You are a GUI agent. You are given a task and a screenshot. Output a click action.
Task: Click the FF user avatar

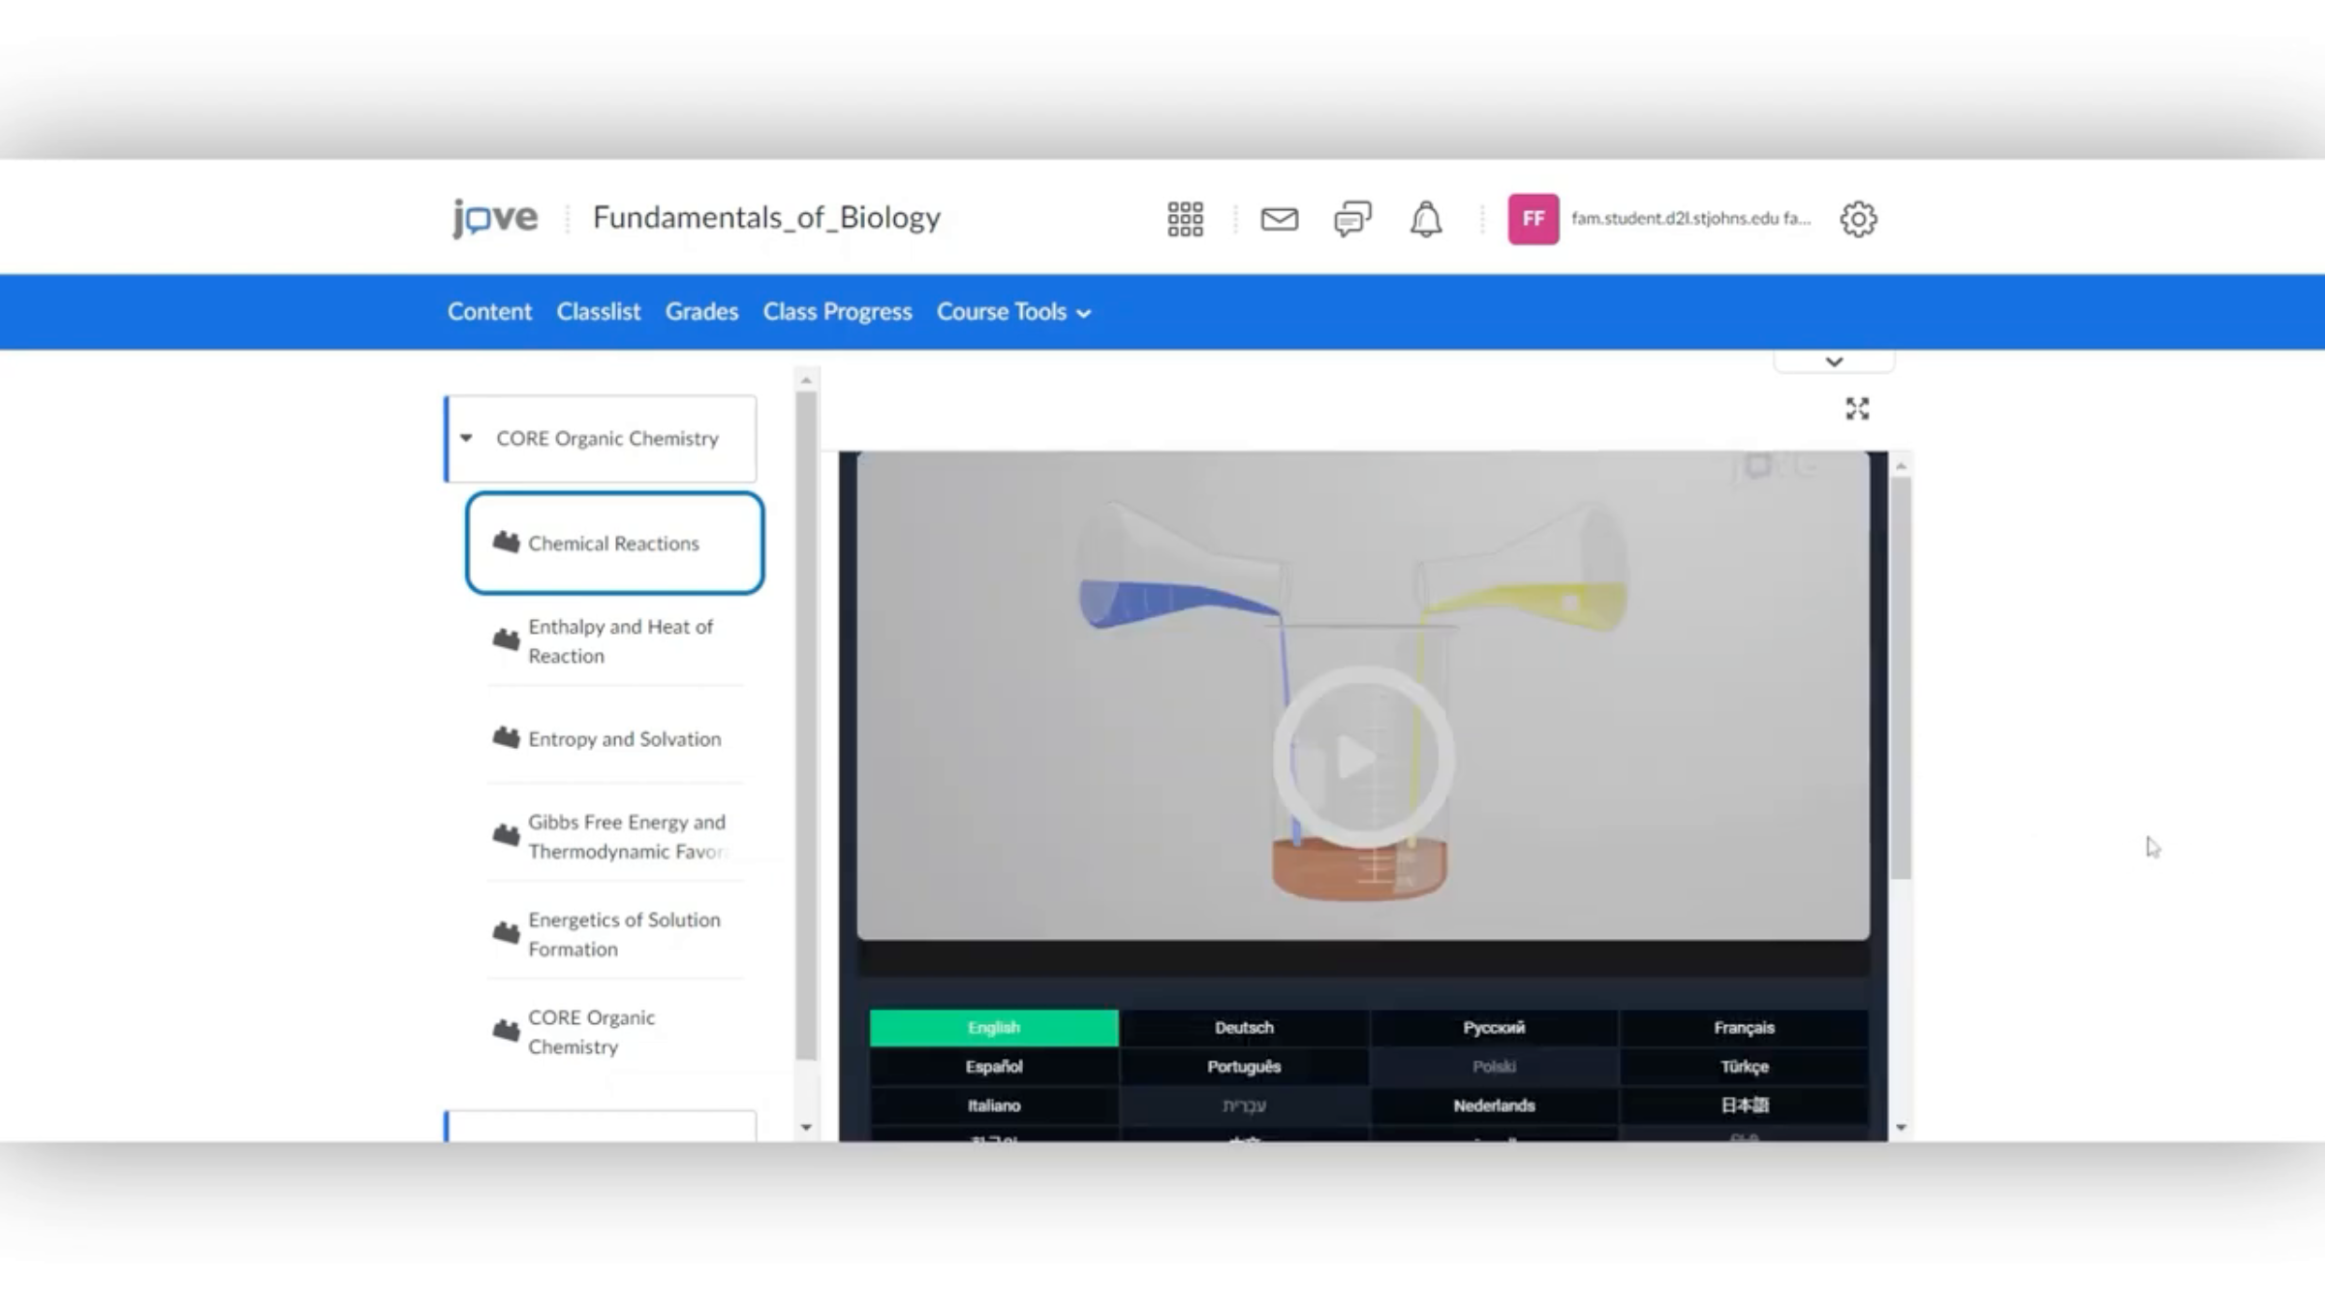1533,219
